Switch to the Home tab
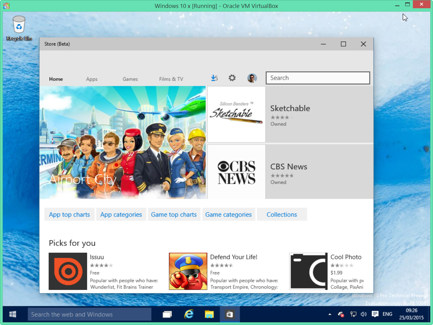Screen dimensions: 433x325 pyautogui.click(x=56, y=79)
